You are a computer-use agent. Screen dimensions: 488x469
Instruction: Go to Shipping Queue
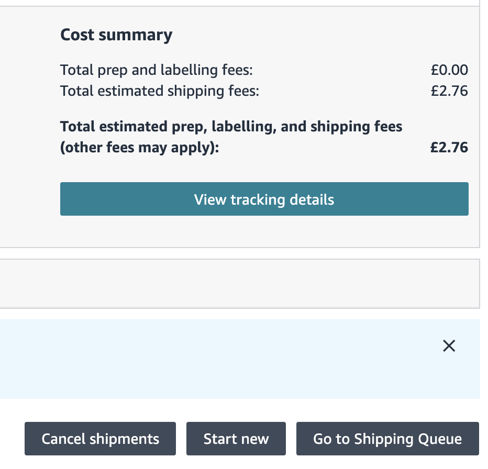coord(387,439)
